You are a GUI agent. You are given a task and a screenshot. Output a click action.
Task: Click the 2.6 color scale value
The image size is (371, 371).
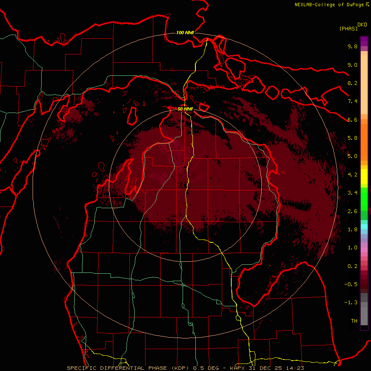click(352, 211)
